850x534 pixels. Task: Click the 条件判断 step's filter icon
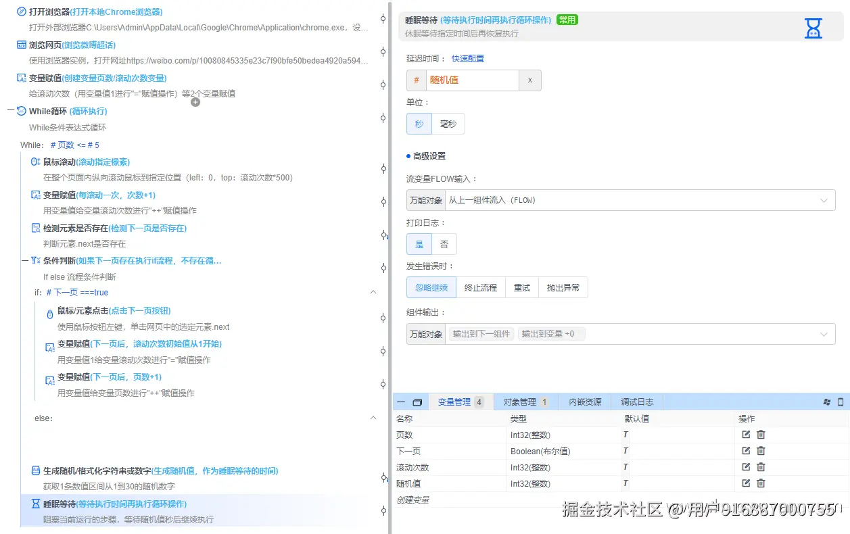[x=36, y=260]
